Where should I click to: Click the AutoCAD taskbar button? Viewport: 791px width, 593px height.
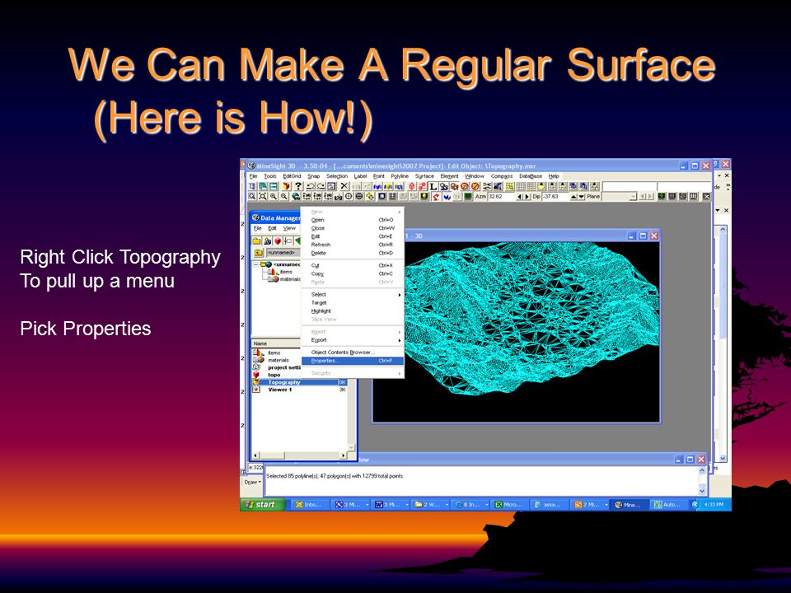tap(668, 504)
